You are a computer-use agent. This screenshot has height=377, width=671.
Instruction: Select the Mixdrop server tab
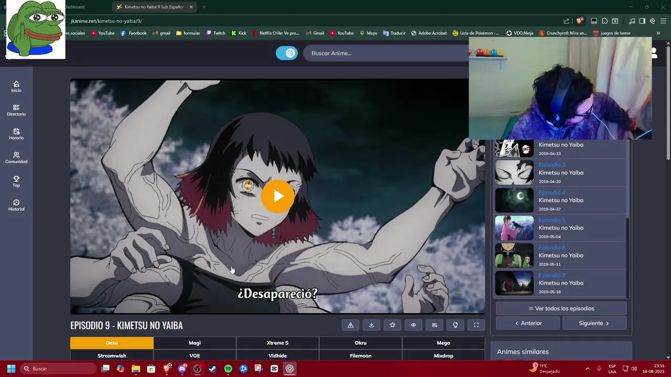[x=443, y=356]
